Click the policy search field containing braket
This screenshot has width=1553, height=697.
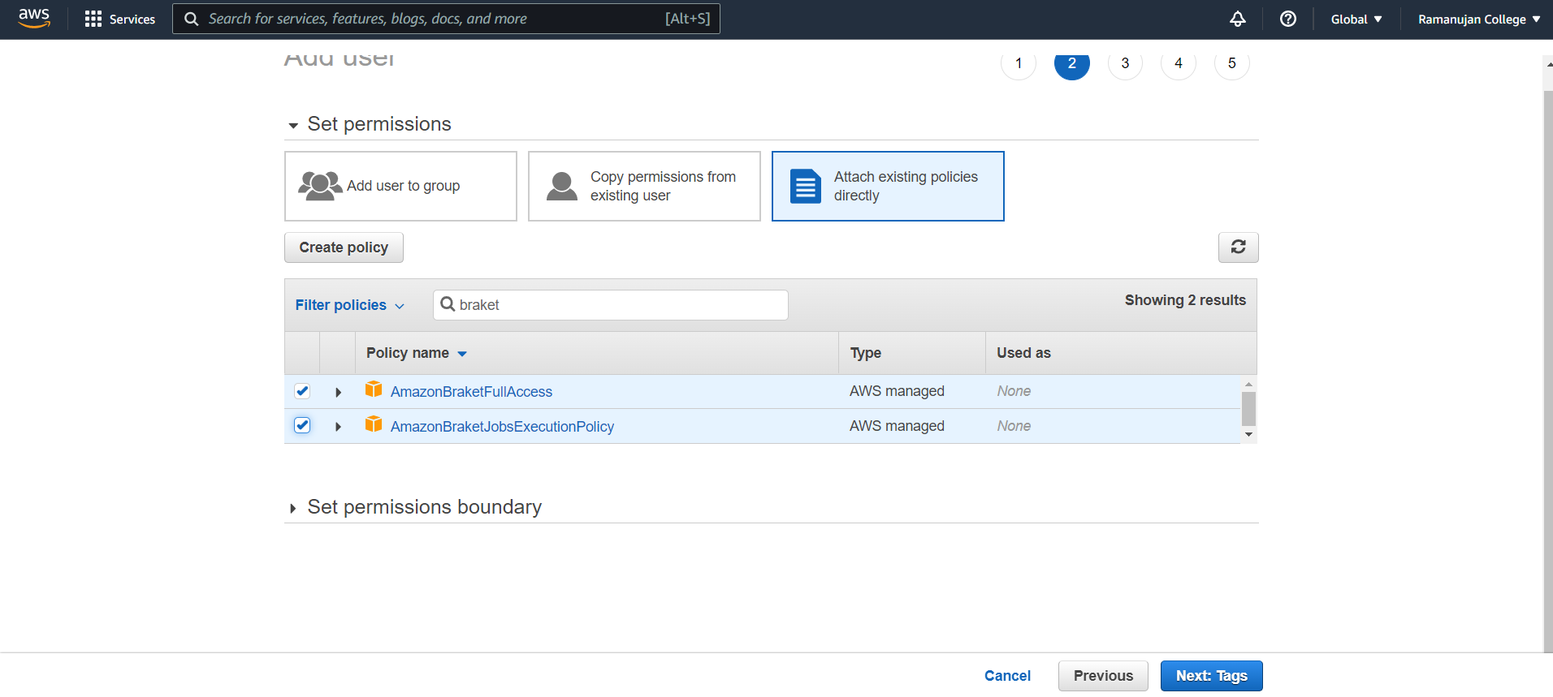(611, 305)
